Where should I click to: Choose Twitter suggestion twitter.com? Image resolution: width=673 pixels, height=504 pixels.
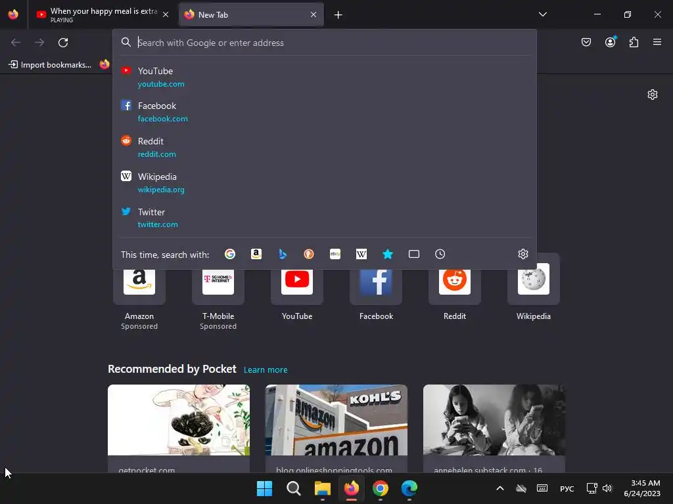325,218
